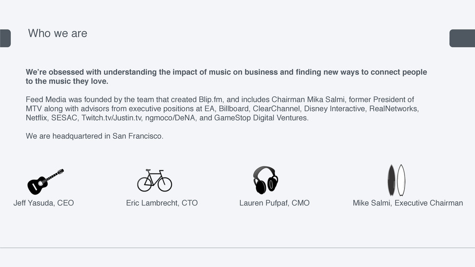Viewport: 475px width, 267px height.
Task: Click the gray tab on left edge
Action: point(5,38)
